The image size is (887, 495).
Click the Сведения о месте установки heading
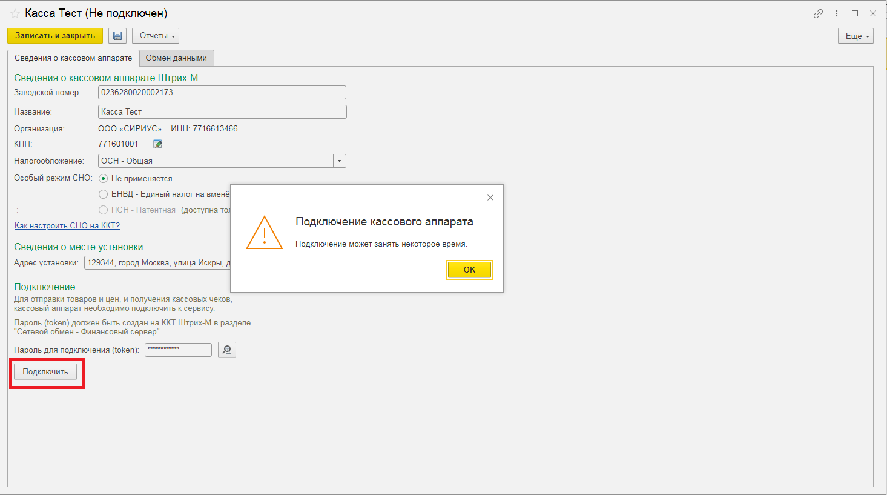point(79,247)
